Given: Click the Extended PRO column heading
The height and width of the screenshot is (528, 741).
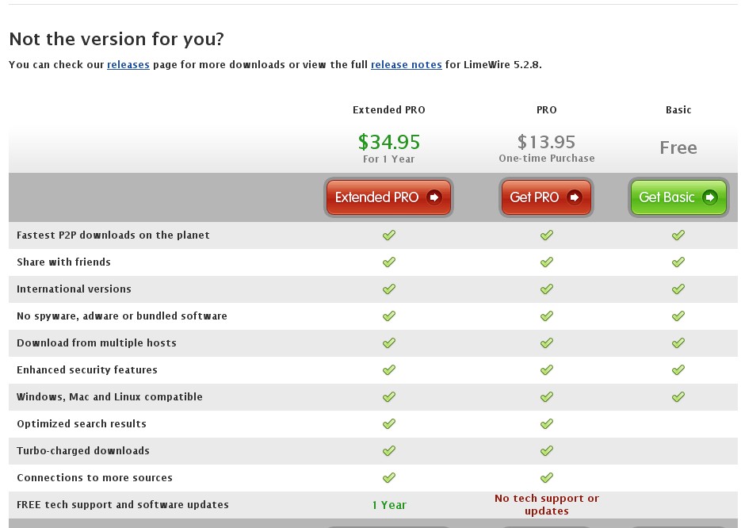Looking at the screenshot, I should tap(389, 109).
